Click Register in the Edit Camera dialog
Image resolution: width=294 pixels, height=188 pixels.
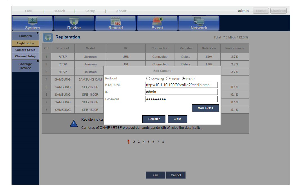pos(154,119)
